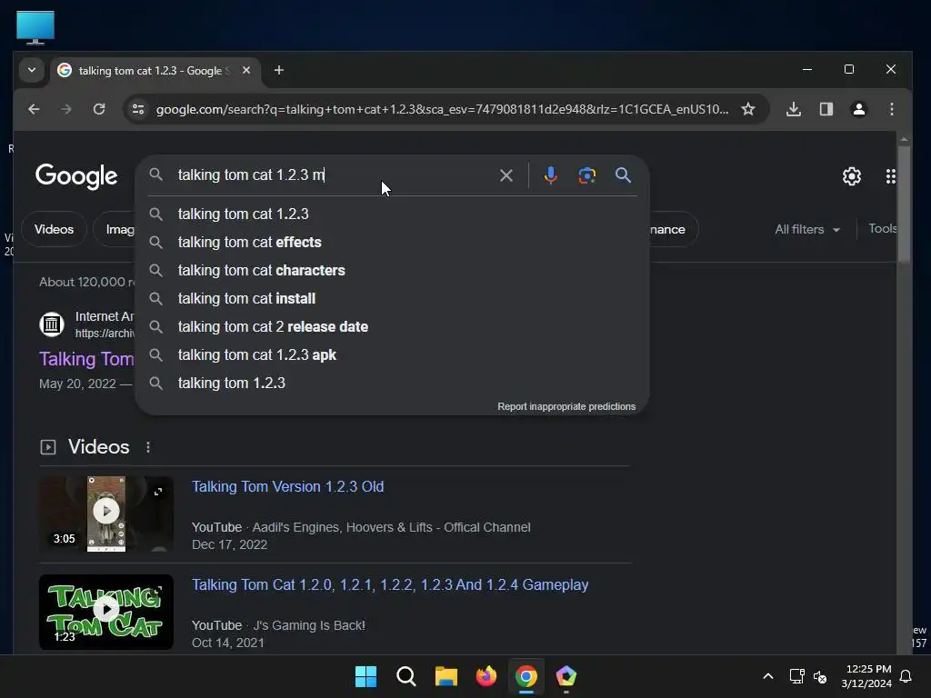Open the Videos section more options menu
The width and height of the screenshot is (931, 698).
click(148, 447)
